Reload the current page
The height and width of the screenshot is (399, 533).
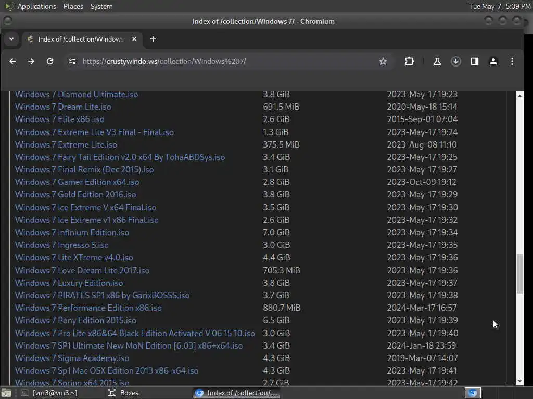pos(50,61)
